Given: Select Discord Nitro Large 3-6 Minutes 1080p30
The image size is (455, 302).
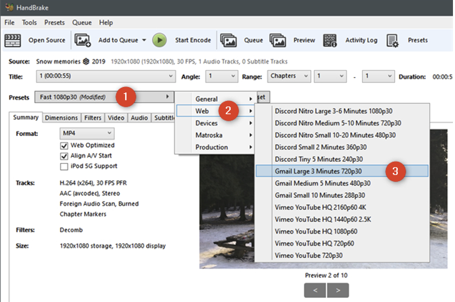Looking at the screenshot, I should coord(342,111).
